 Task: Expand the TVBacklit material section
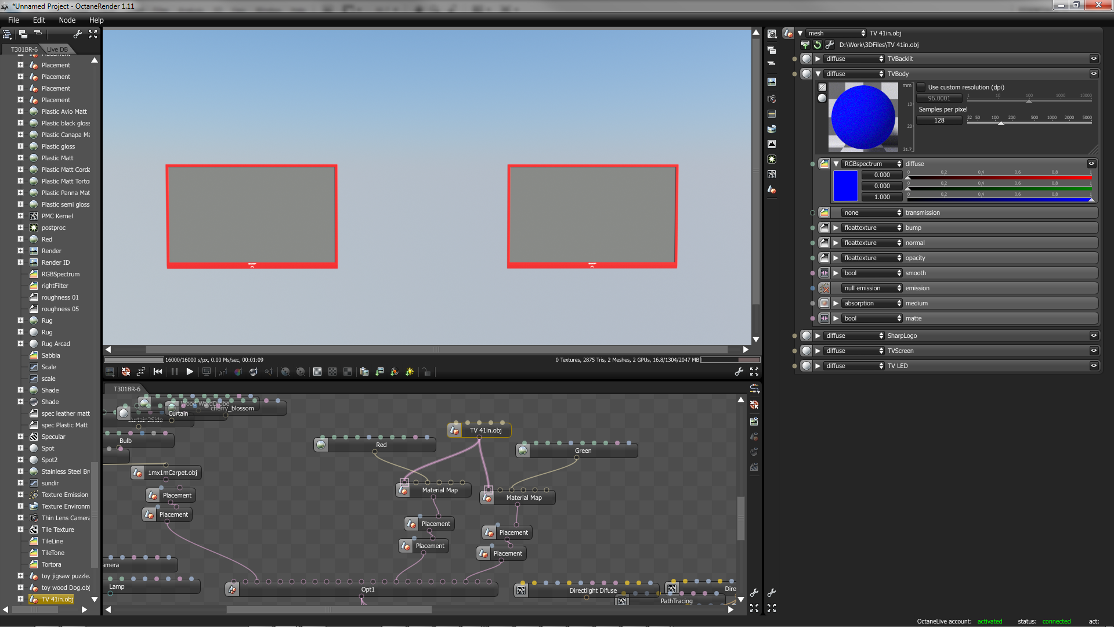pyautogui.click(x=818, y=59)
